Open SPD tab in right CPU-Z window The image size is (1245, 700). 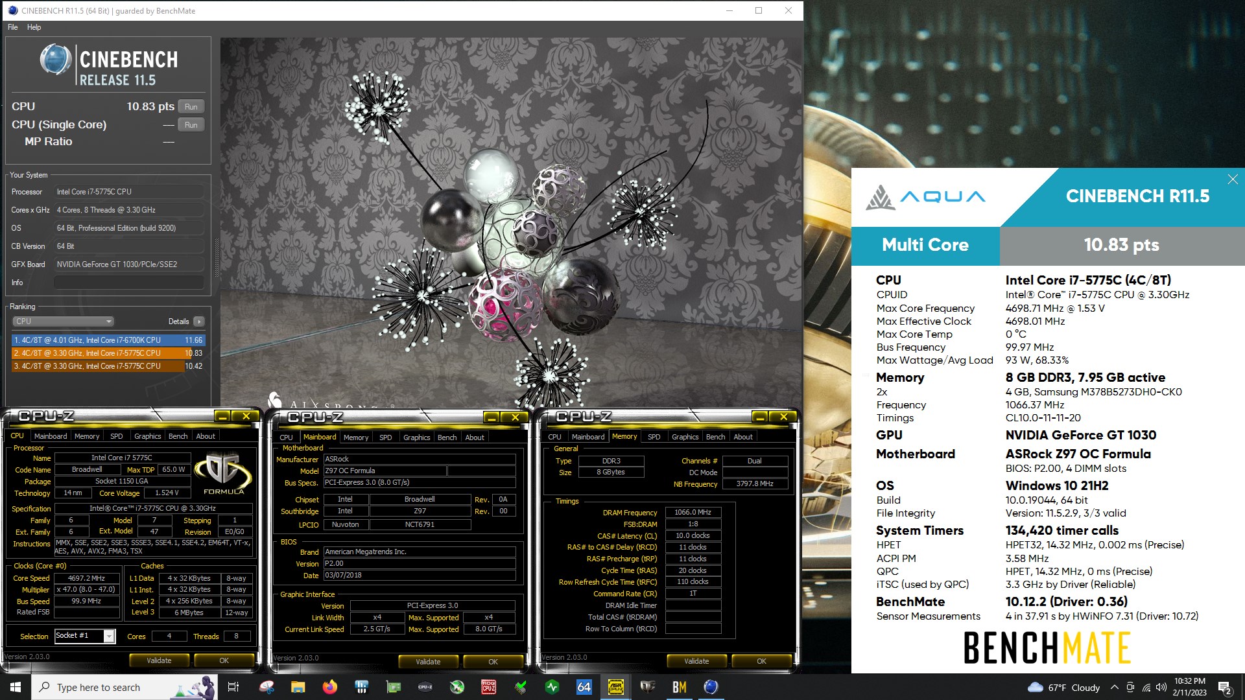click(654, 437)
